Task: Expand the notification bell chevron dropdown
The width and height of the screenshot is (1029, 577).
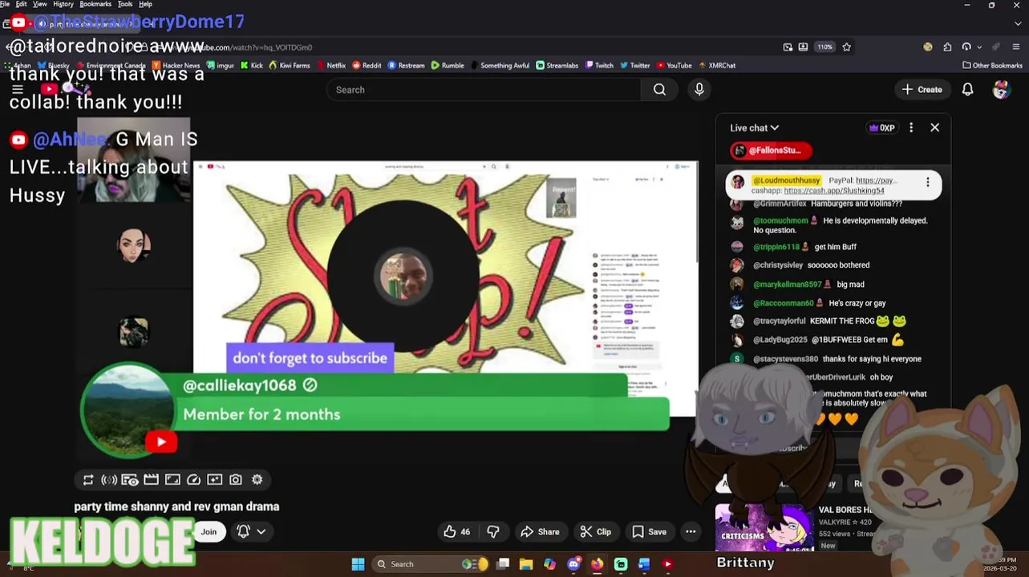Action: (x=261, y=531)
